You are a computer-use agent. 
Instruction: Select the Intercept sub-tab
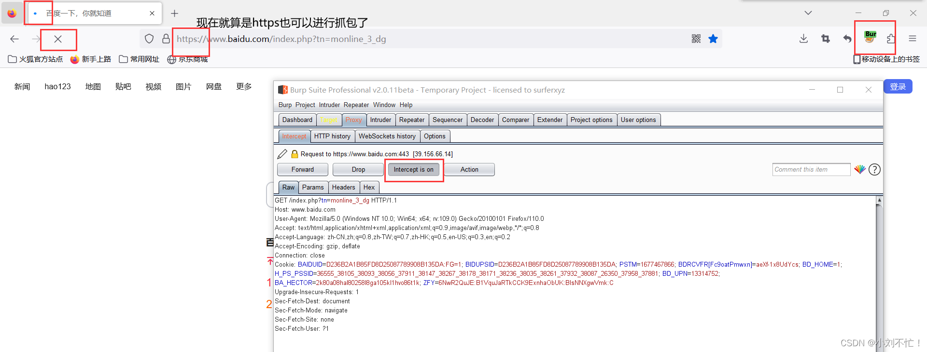294,136
